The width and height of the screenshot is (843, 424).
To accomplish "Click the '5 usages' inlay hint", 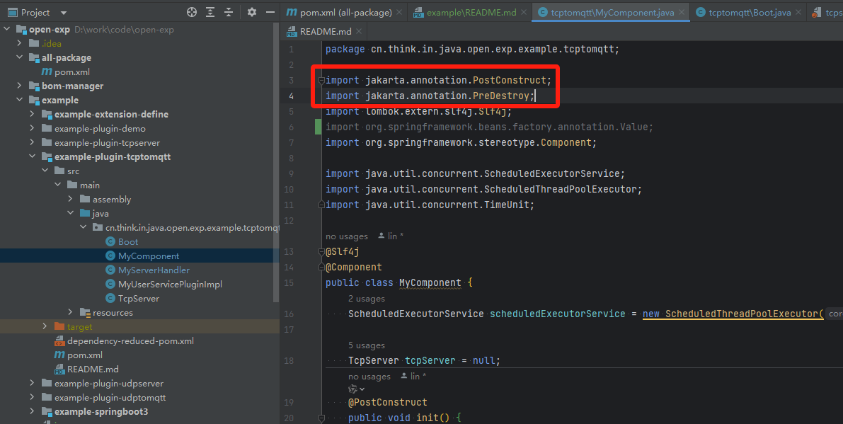I will pos(367,345).
